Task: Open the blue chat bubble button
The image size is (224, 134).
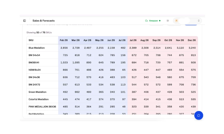Action: (x=199, y=115)
